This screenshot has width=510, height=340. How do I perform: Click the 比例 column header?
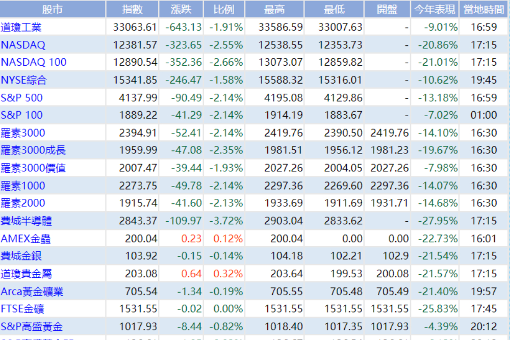click(224, 9)
